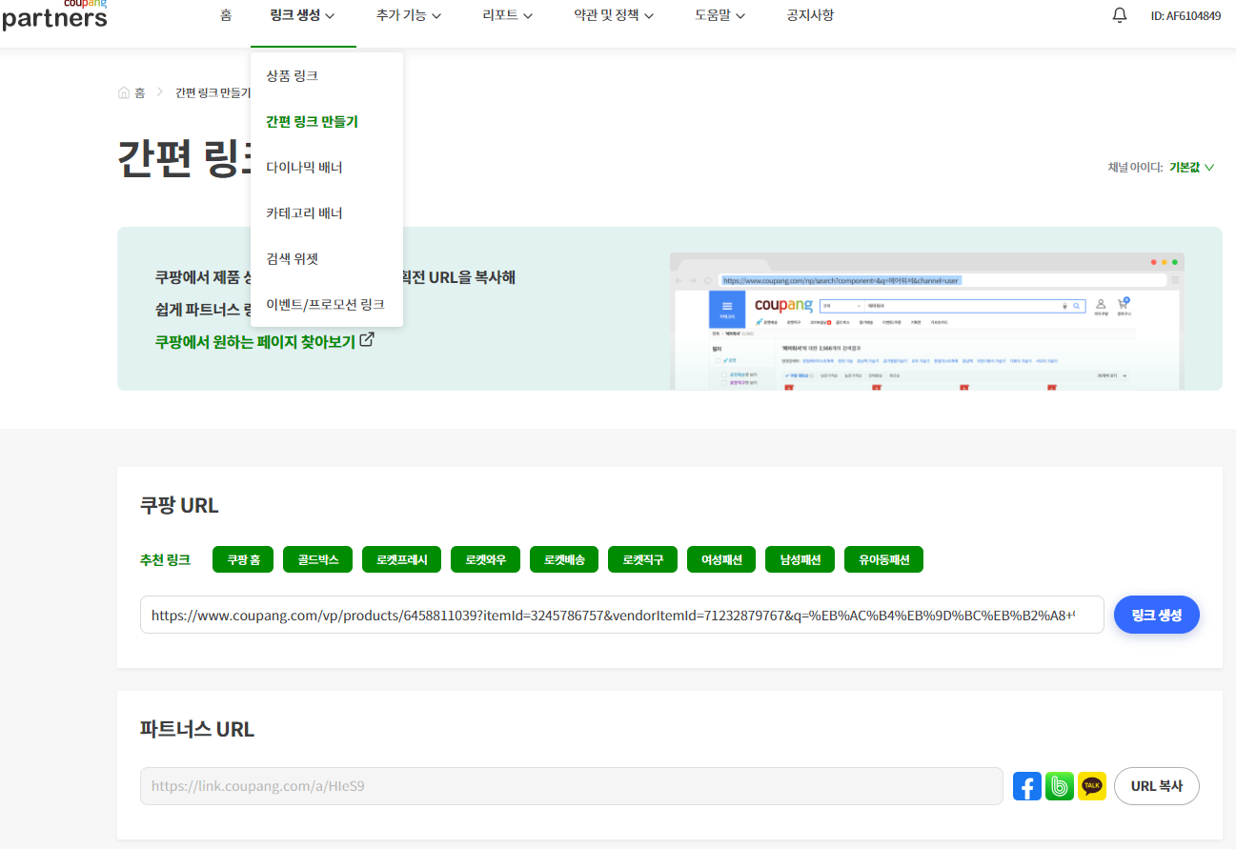Click the generated 파트너스 URL field
This screenshot has height=849, width=1236.
pos(571,786)
